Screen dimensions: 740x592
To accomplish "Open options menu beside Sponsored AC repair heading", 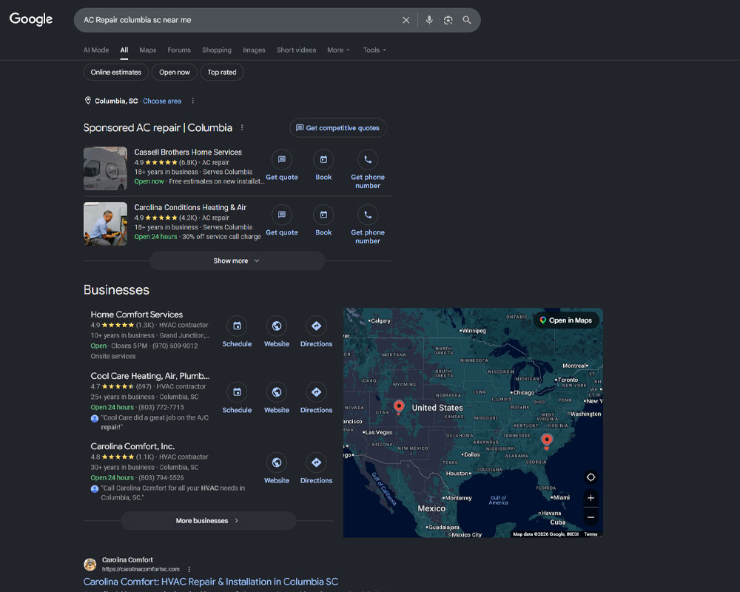I will coord(242,127).
